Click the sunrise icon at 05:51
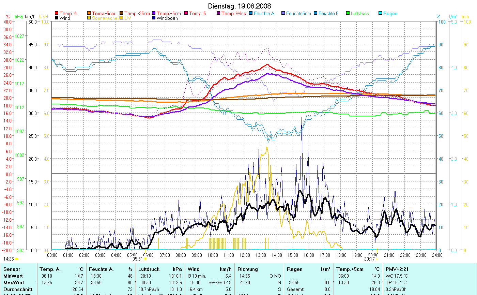The width and height of the screenshot is (477, 295). pyautogui.click(x=145, y=259)
